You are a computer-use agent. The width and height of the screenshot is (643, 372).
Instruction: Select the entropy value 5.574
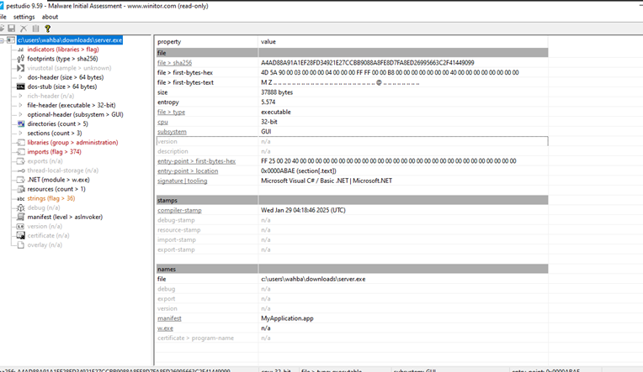click(x=268, y=102)
